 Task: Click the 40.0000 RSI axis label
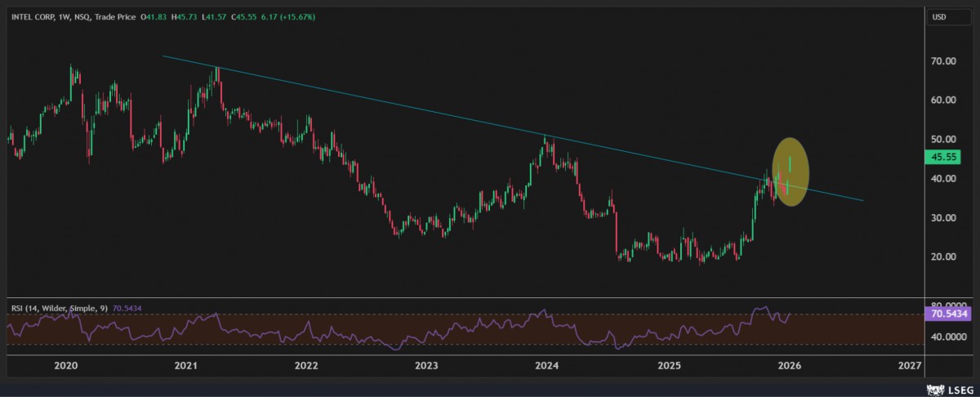click(946, 337)
